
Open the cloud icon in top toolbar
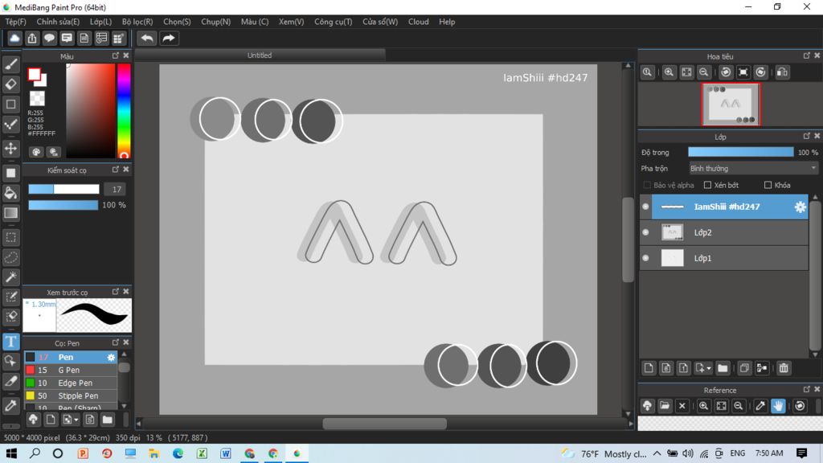click(x=14, y=39)
